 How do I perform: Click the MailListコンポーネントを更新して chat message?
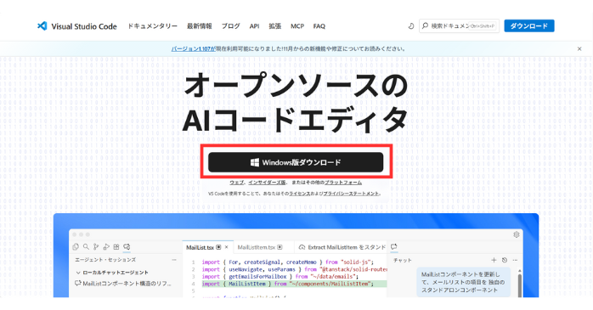click(464, 282)
